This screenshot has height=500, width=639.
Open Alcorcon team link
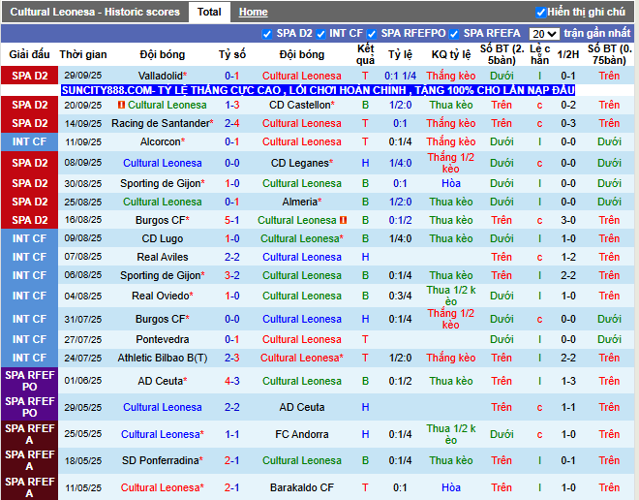[x=163, y=141]
